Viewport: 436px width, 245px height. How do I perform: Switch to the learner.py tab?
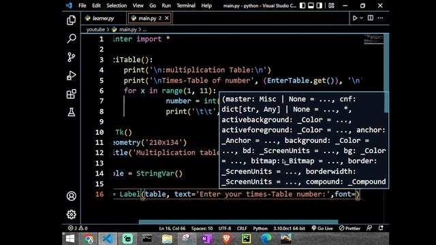(x=103, y=18)
